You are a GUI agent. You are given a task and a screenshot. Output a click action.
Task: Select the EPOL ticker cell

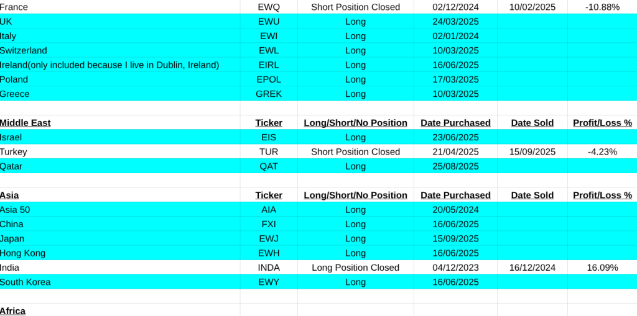pyautogui.click(x=269, y=79)
